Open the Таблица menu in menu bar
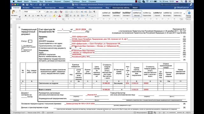This screenshot has height=114, width=204. [76, 1]
